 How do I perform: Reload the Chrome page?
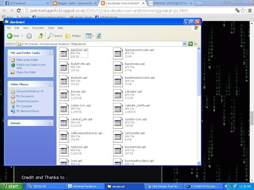pos(19,11)
